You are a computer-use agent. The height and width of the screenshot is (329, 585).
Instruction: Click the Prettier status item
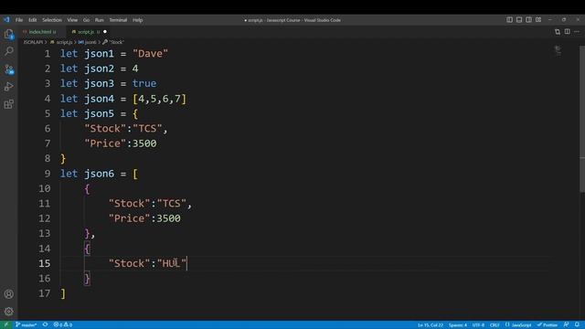(x=548, y=325)
